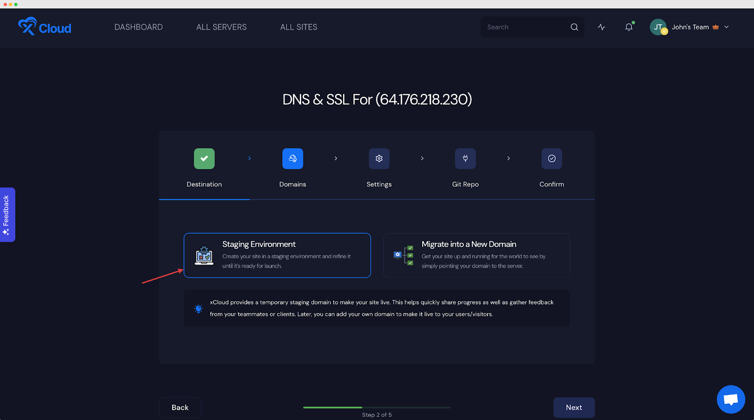This screenshot has height=420, width=754.
Task: Click the step progress bar
Action: [377, 407]
